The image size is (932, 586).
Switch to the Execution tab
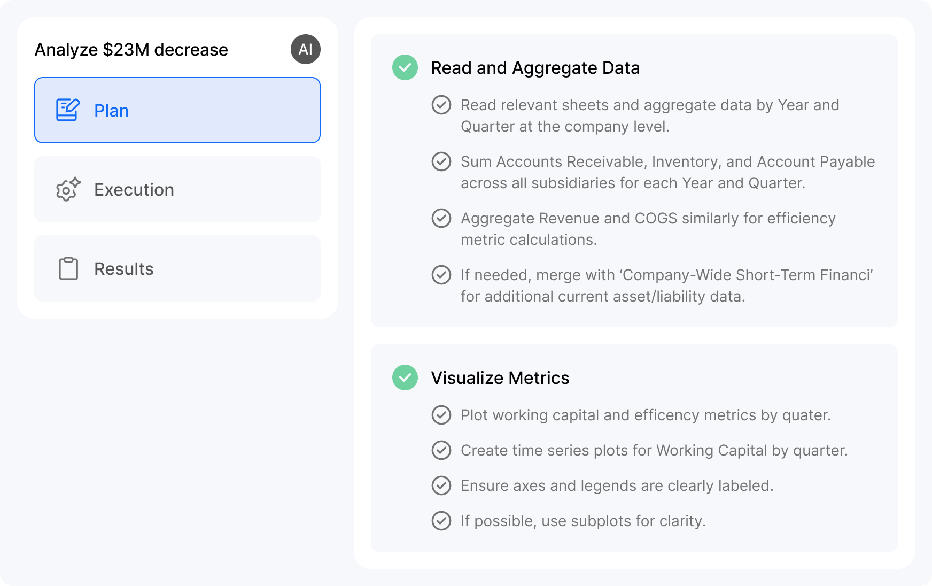click(x=177, y=189)
